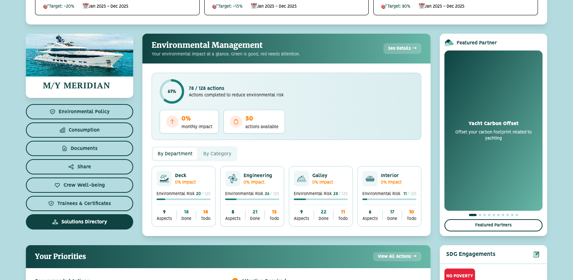The height and width of the screenshot is (280, 573).
Task: Click the Deck department icon
Action: (164, 179)
